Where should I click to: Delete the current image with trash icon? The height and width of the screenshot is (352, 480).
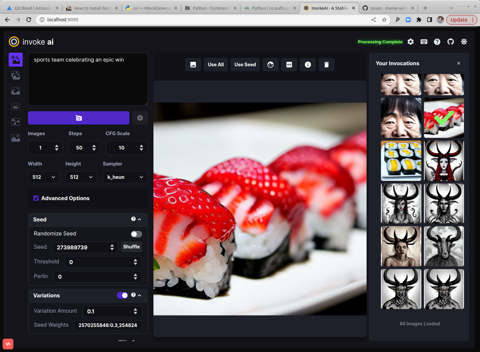pos(327,65)
